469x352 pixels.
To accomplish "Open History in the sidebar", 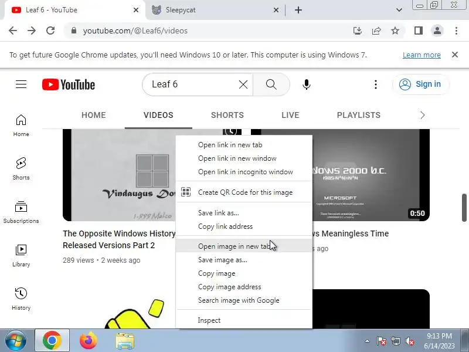I will click(21, 299).
